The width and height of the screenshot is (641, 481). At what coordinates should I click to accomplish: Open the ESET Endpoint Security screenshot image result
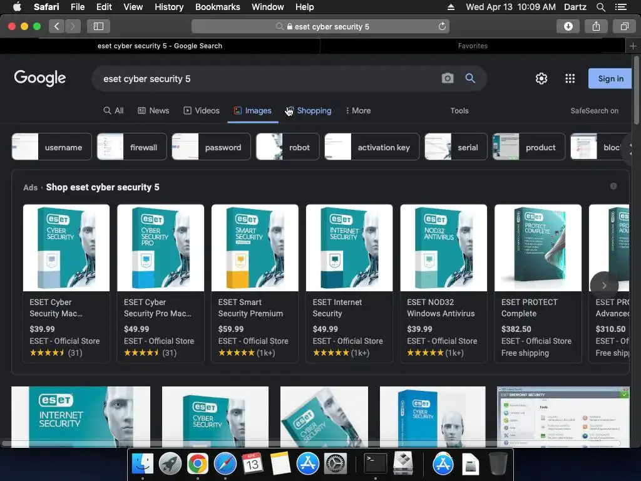[563, 416]
